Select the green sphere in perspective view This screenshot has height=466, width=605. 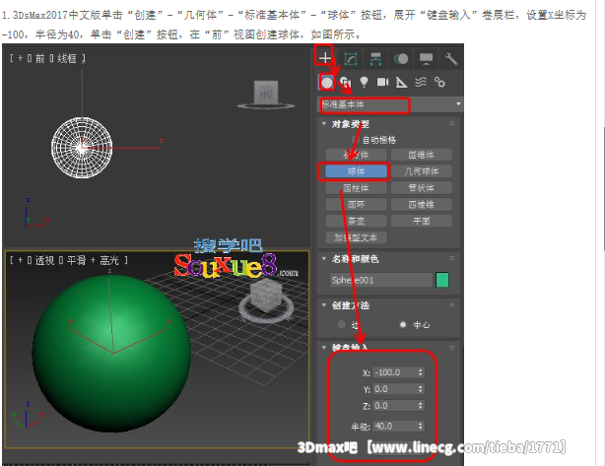(x=111, y=354)
